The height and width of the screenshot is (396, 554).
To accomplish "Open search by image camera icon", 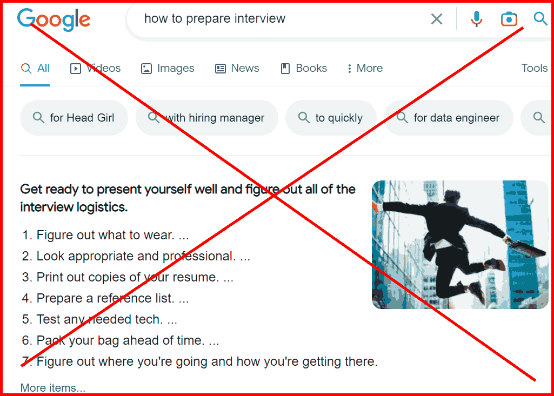I will tap(509, 19).
